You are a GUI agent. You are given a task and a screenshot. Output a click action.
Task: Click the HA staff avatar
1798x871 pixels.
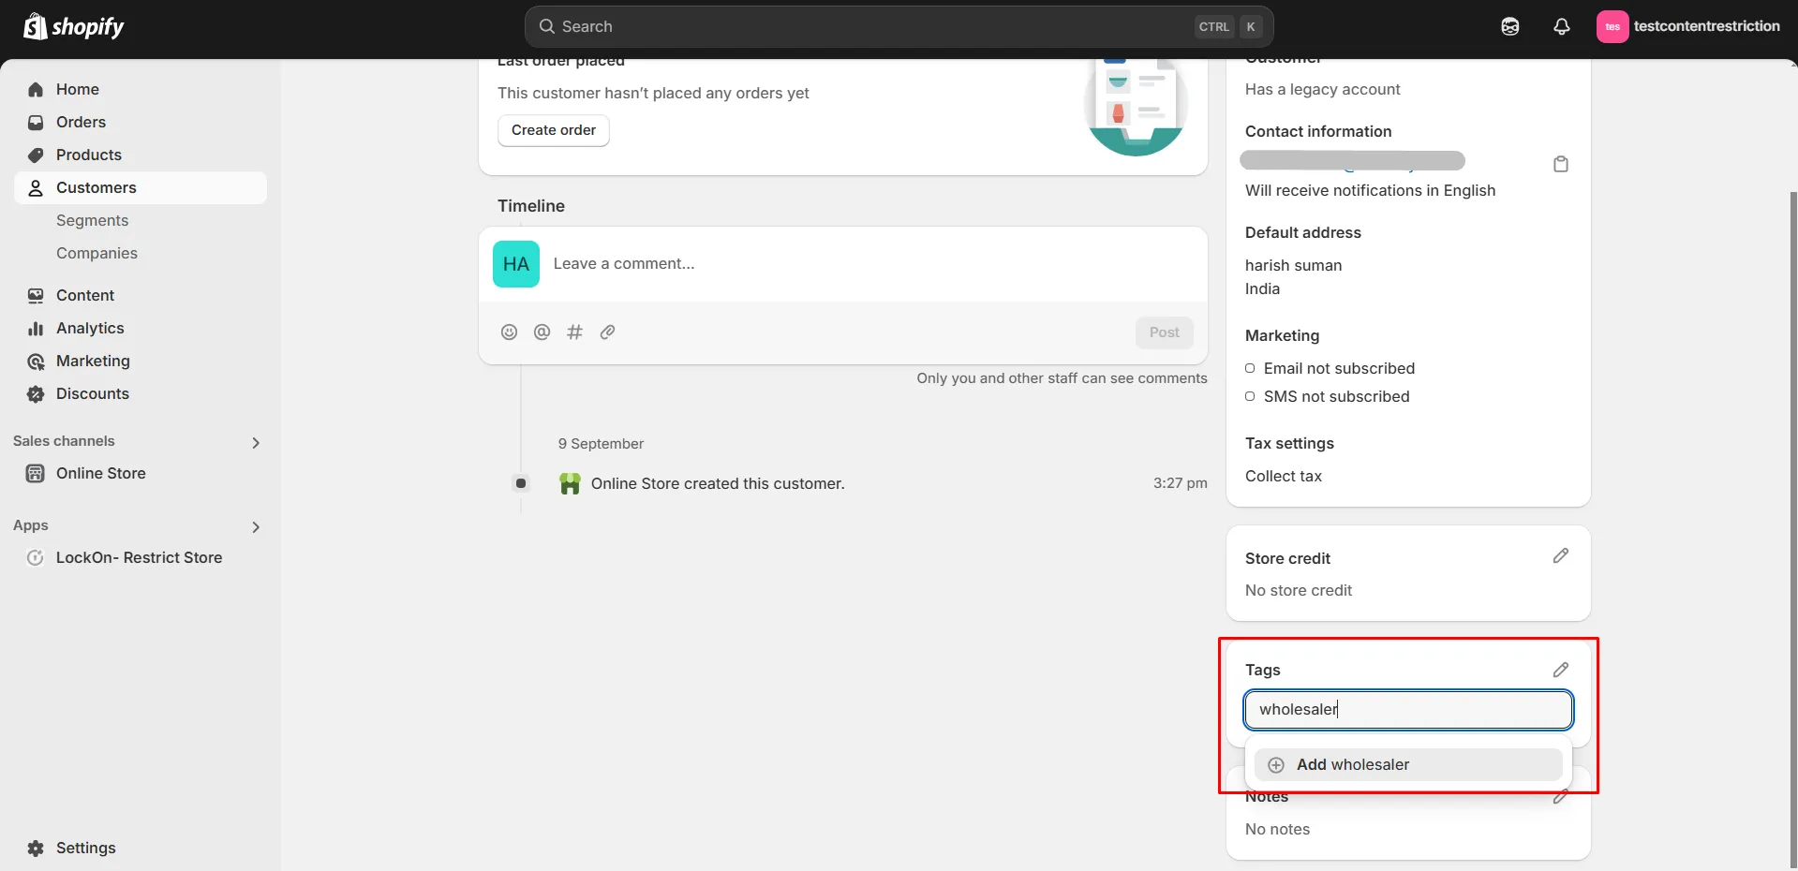[516, 264]
